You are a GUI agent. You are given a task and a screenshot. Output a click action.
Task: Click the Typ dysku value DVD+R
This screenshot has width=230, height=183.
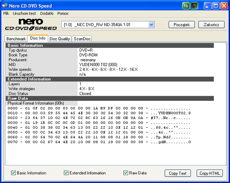86,50
